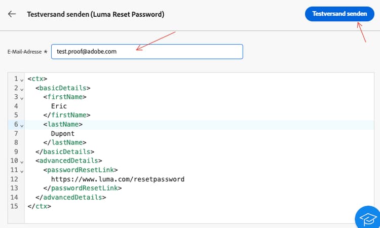Click line number 15 in the gutter
The image size is (380, 228).
(x=14, y=206)
